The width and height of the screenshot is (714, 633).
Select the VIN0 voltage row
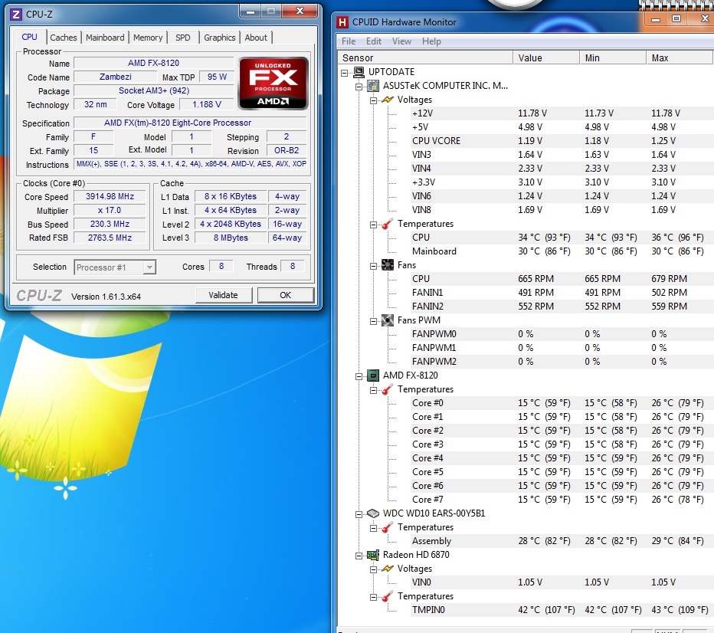562,582
